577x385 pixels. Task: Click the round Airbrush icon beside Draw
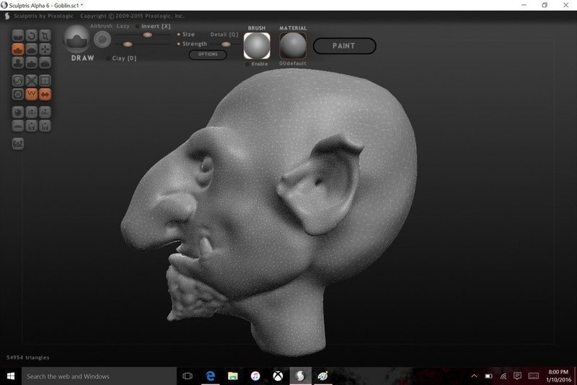click(x=102, y=40)
